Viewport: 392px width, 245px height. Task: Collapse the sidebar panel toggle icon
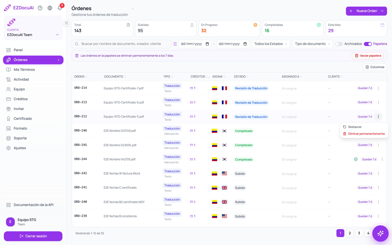point(66,23)
